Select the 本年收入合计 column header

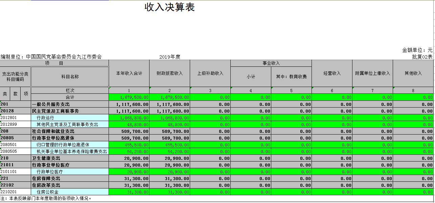129,74
